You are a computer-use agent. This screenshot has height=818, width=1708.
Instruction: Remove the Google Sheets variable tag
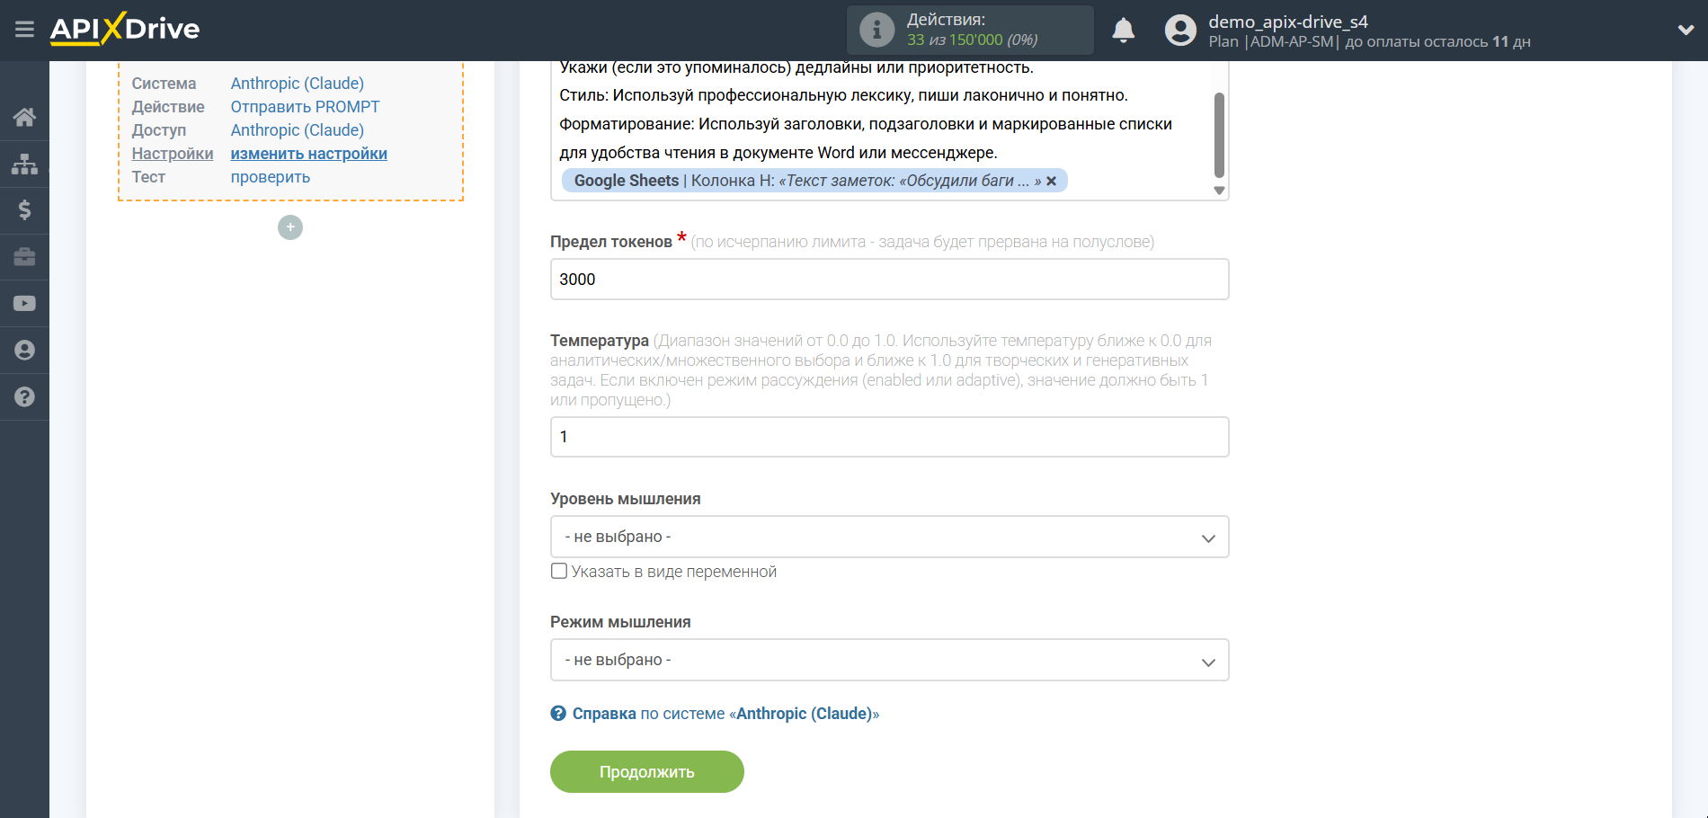(1051, 181)
